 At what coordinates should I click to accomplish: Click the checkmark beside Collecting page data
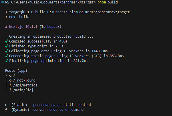point(6,51)
